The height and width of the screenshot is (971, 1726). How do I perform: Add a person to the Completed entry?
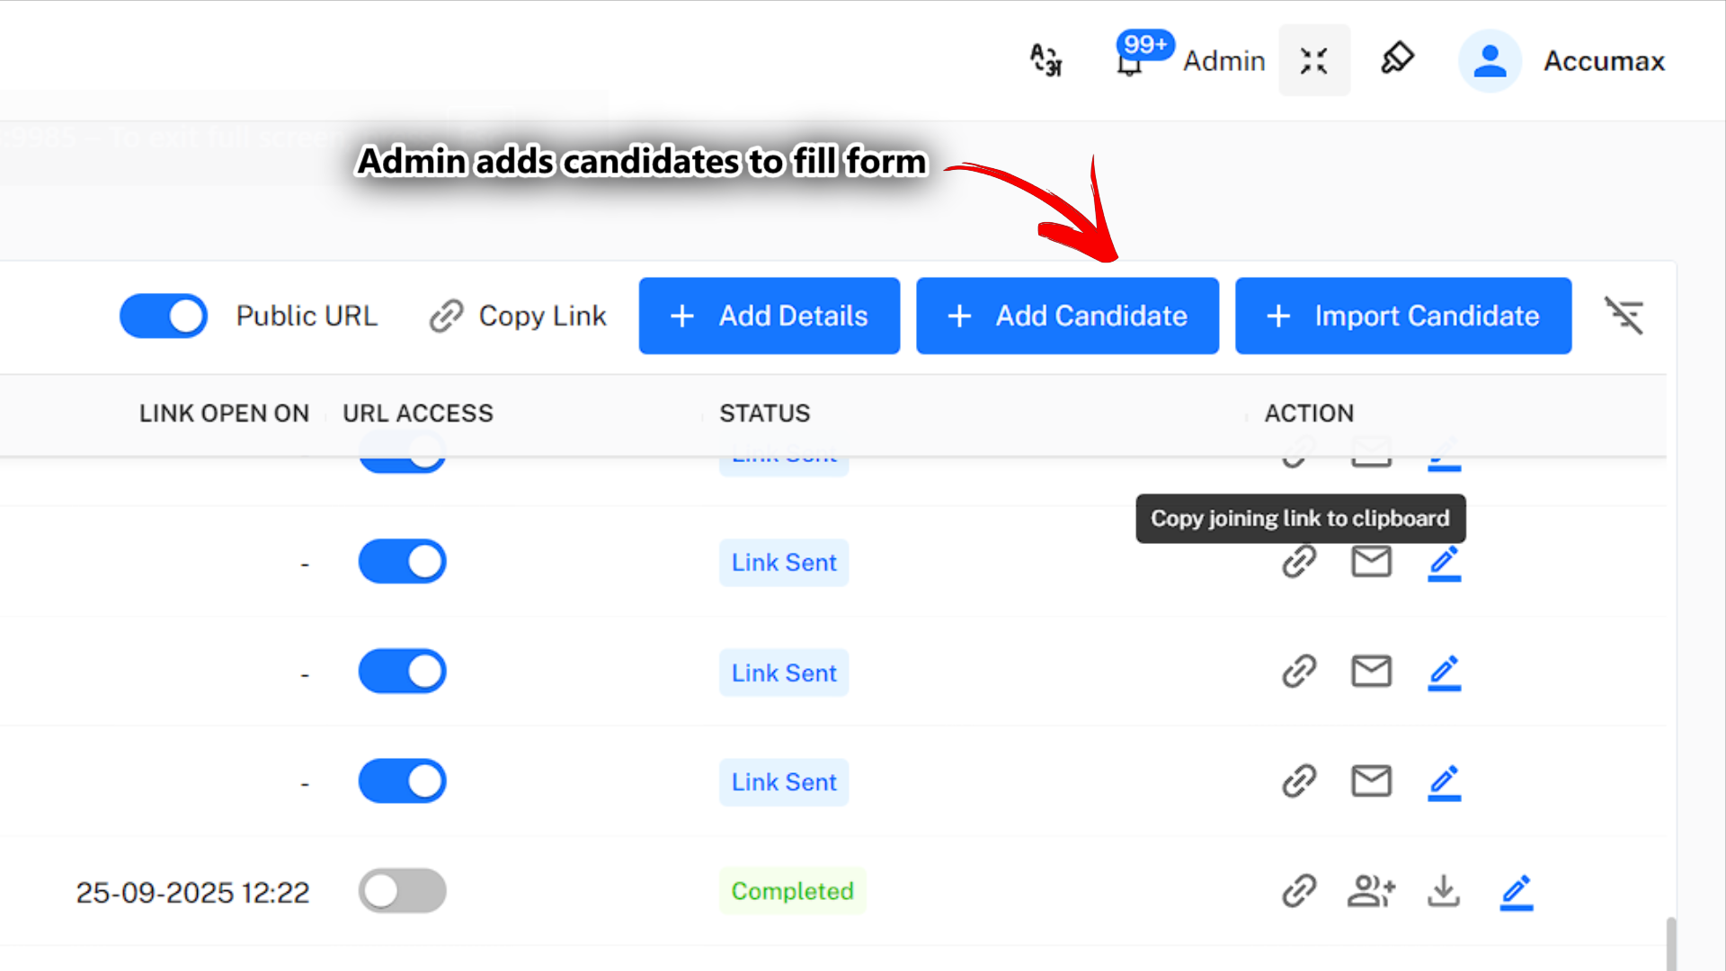(x=1371, y=891)
